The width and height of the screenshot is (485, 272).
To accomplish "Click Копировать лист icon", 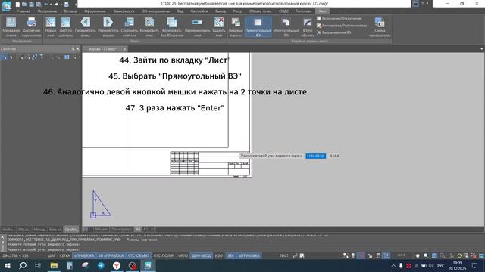I will [149, 27].
